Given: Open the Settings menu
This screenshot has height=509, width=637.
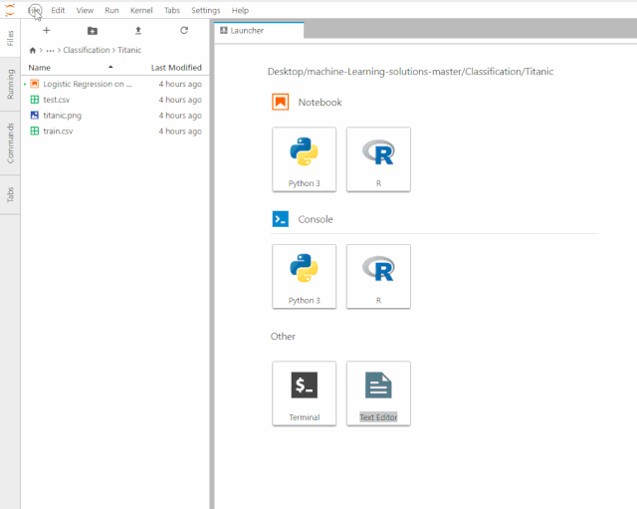Looking at the screenshot, I should click(206, 10).
